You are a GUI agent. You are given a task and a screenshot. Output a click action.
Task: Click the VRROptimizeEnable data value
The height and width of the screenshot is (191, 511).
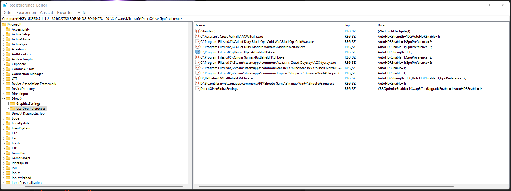click(430, 89)
